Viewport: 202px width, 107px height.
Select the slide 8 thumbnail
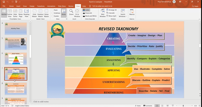16,89
